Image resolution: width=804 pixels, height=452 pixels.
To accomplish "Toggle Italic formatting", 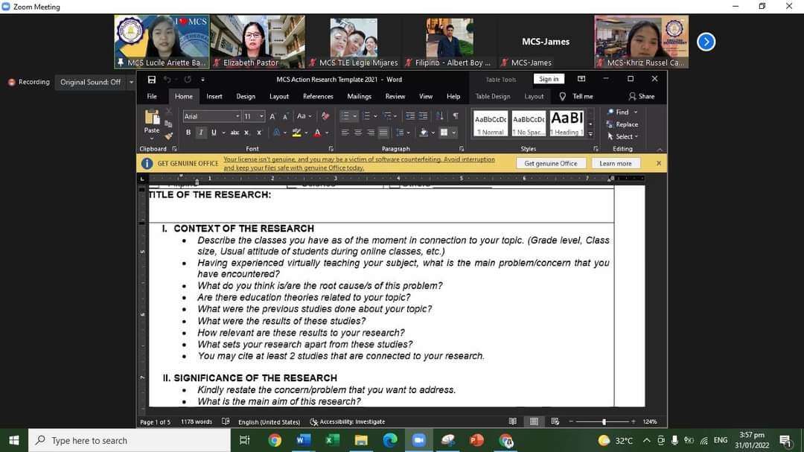I will [x=201, y=133].
